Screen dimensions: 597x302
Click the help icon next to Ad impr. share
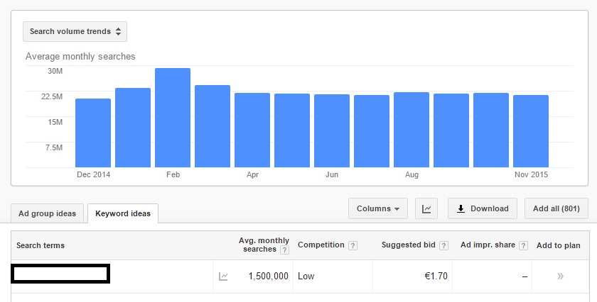pyautogui.click(x=524, y=246)
